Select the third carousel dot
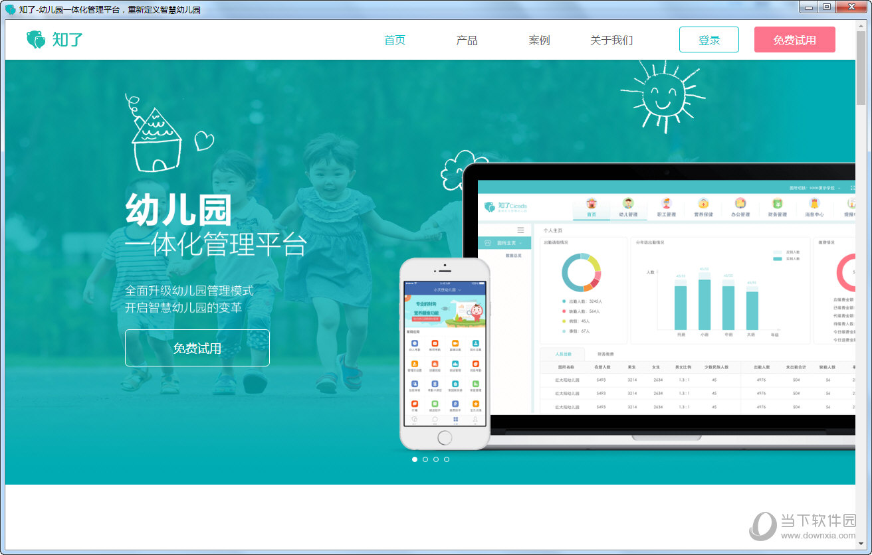Screen dimensions: 872x555 tap(436, 459)
